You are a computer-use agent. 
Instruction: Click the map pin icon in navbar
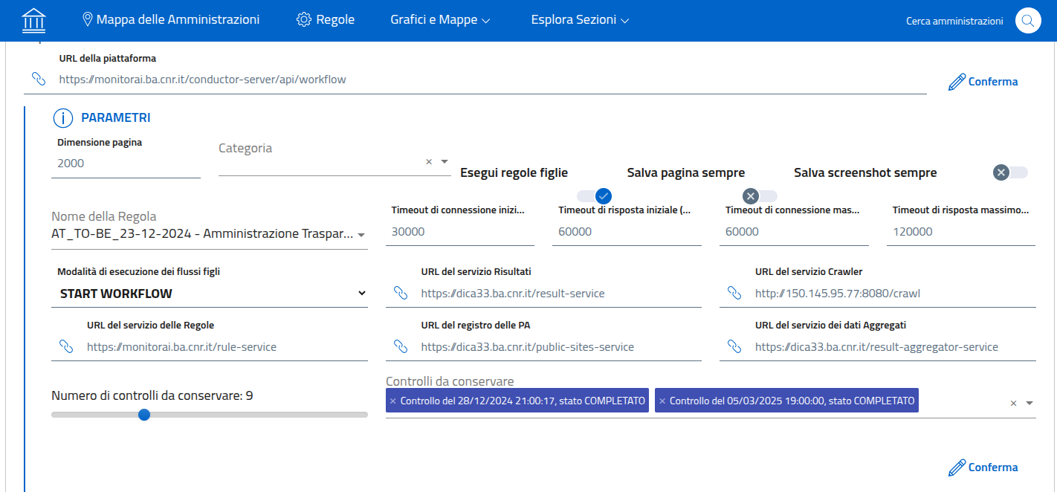coord(87,20)
